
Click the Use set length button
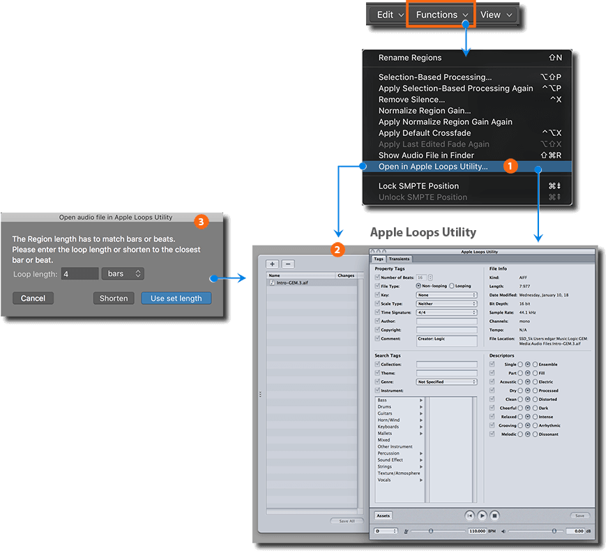[176, 298]
